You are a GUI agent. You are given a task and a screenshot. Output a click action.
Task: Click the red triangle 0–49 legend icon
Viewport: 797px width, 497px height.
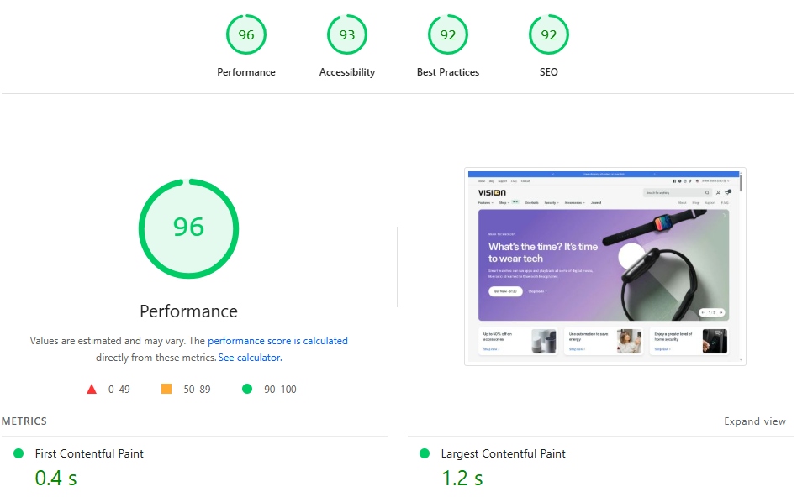[92, 389]
